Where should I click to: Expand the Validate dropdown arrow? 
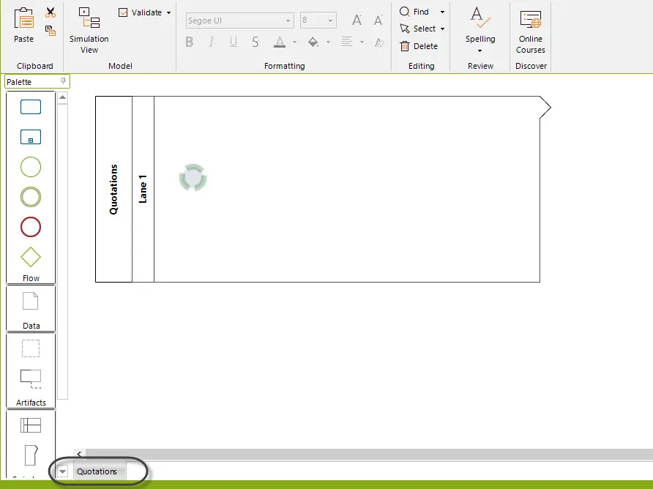(168, 13)
